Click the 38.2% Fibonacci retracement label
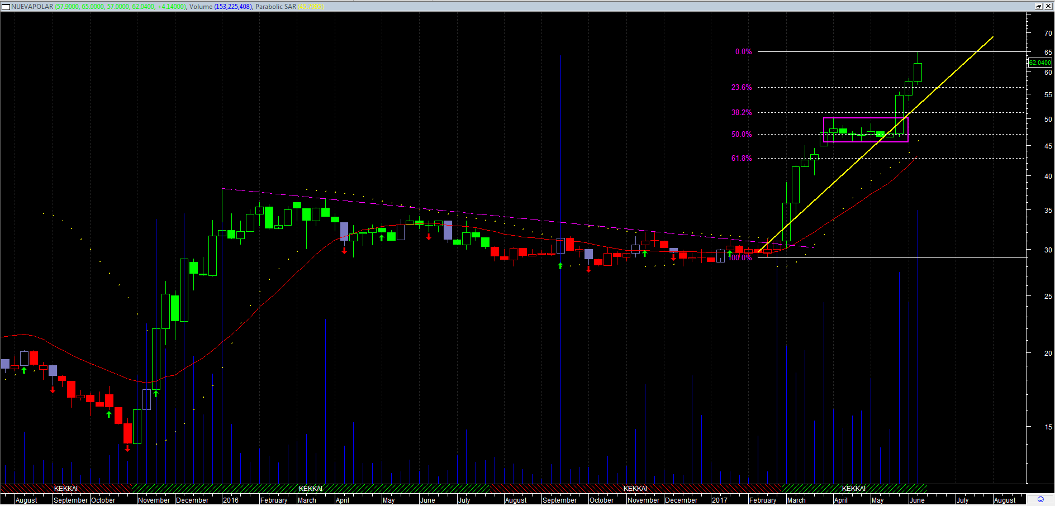The image size is (1055, 506). coord(742,112)
